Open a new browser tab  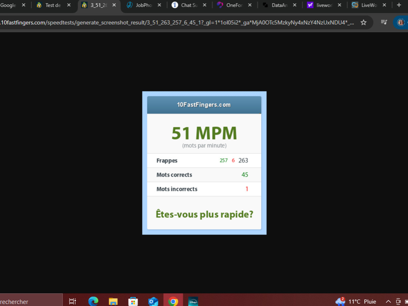pyautogui.click(x=399, y=5)
